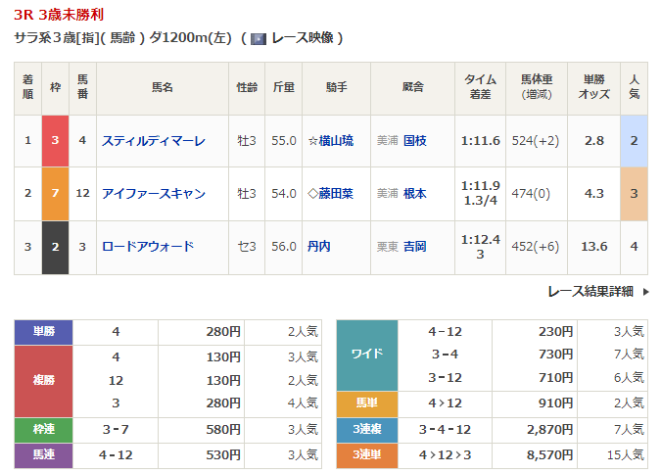Click the red frame 3 color cell
This screenshot has height=474, width=661.
pos(55,141)
